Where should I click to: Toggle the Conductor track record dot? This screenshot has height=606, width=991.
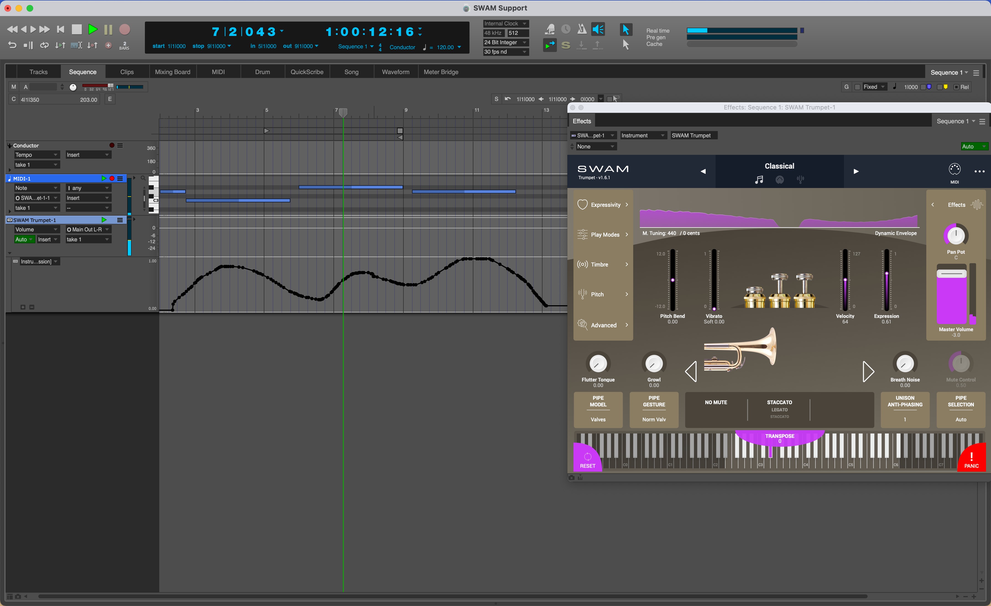coord(112,146)
